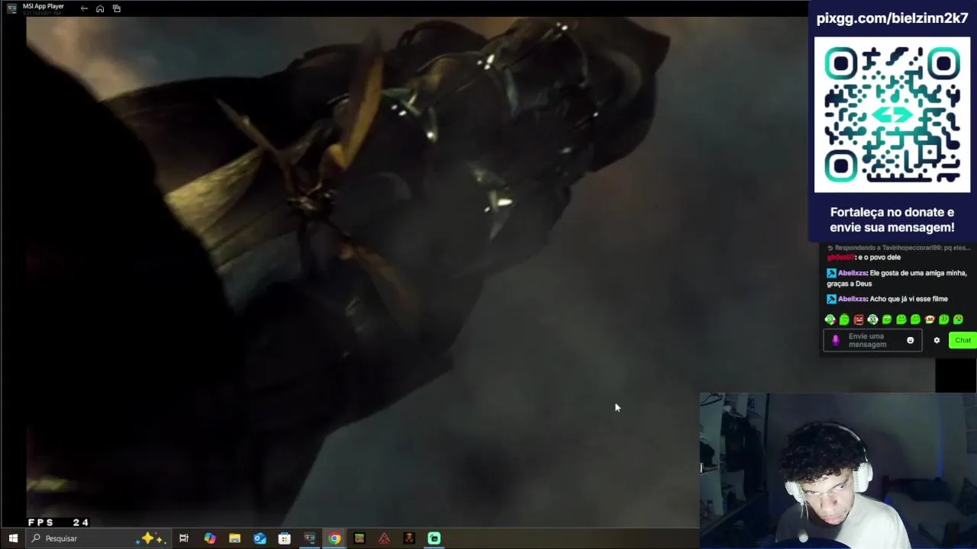Click the FPS counter overlay
977x549 pixels.
[x=59, y=522]
